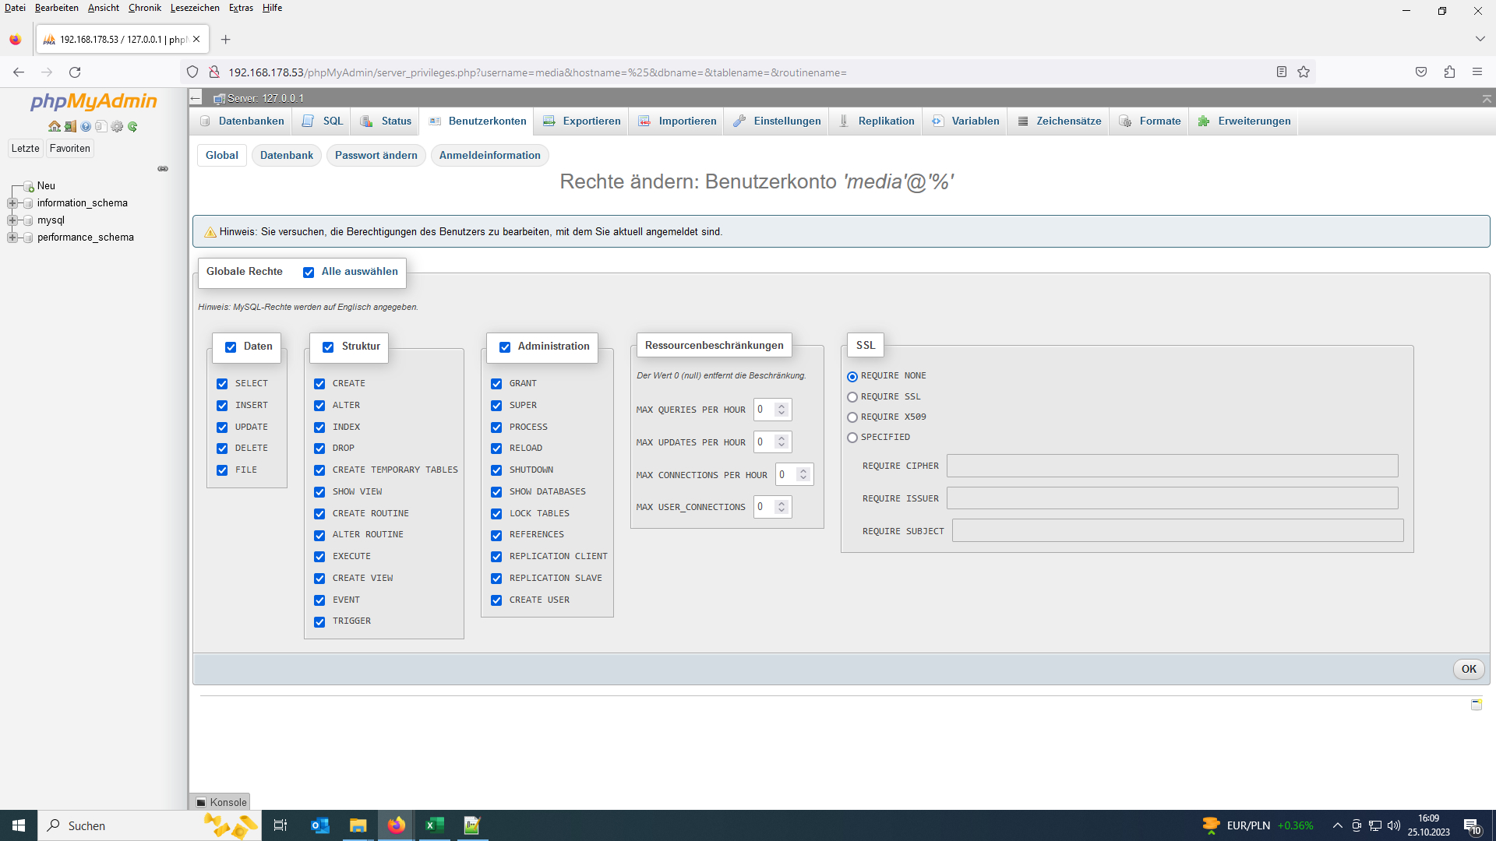Open Firefox extensions puzzle icon
The width and height of the screenshot is (1496, 841).
pos(1449,72)
